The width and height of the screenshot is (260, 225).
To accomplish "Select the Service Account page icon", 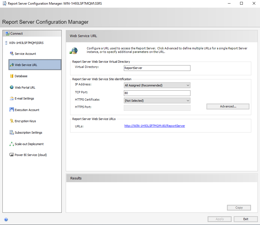I will click(x=11, y=53).
